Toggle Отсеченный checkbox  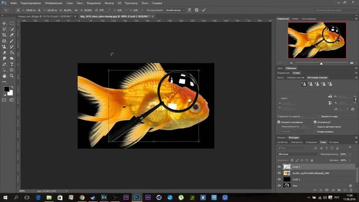pos(315,122)
